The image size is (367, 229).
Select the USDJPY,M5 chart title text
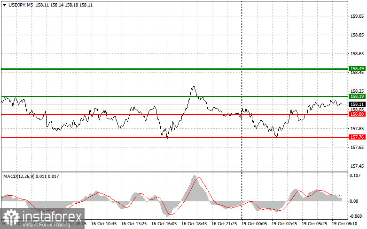coord(21,5)
